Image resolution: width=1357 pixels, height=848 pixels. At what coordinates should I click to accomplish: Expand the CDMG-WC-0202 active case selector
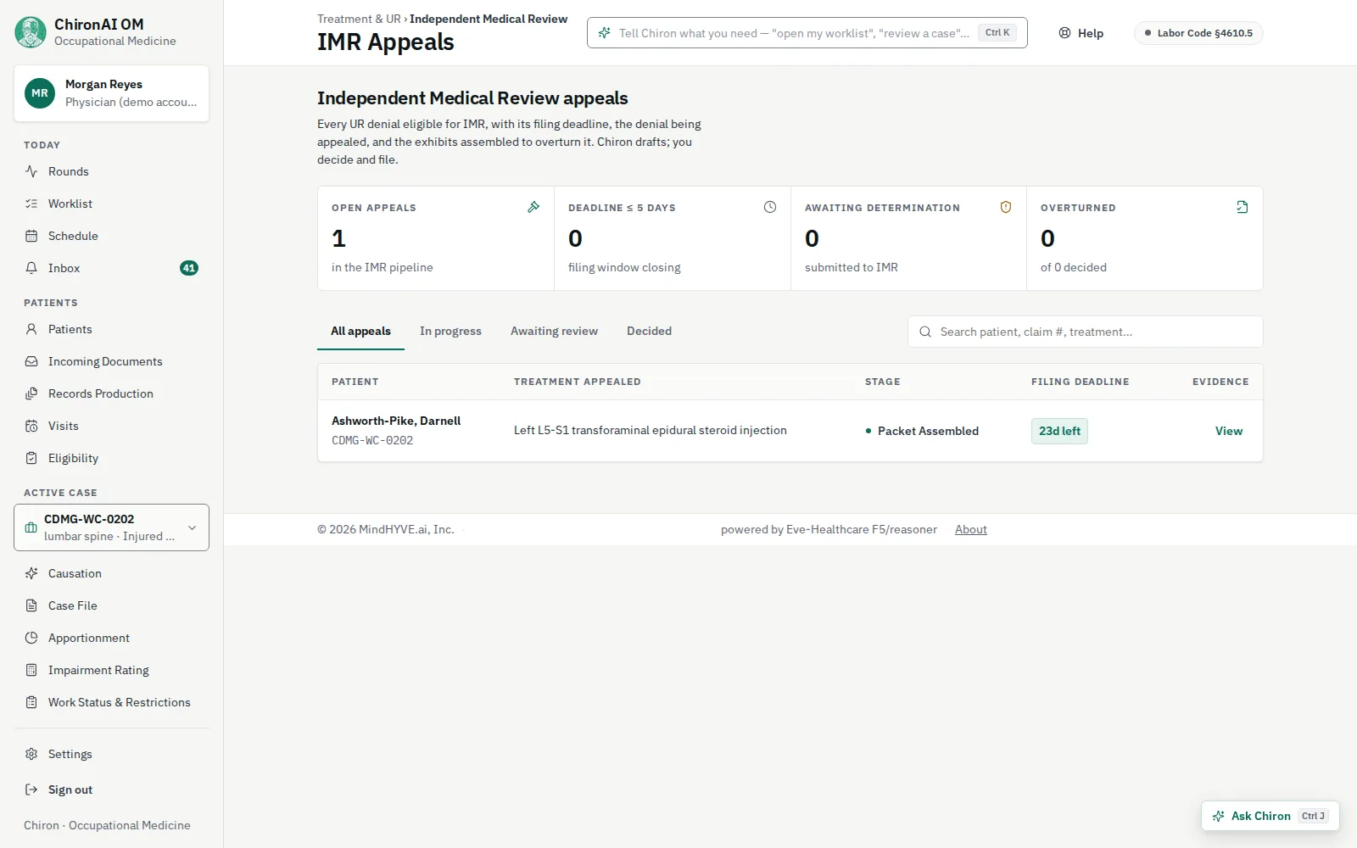[111, 527]
